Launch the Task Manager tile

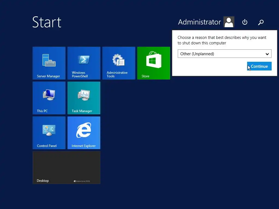point(84,98)
